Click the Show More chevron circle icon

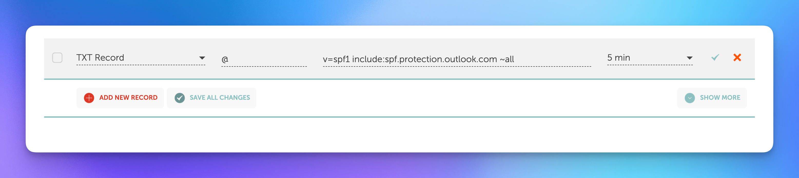coord(689,98)
